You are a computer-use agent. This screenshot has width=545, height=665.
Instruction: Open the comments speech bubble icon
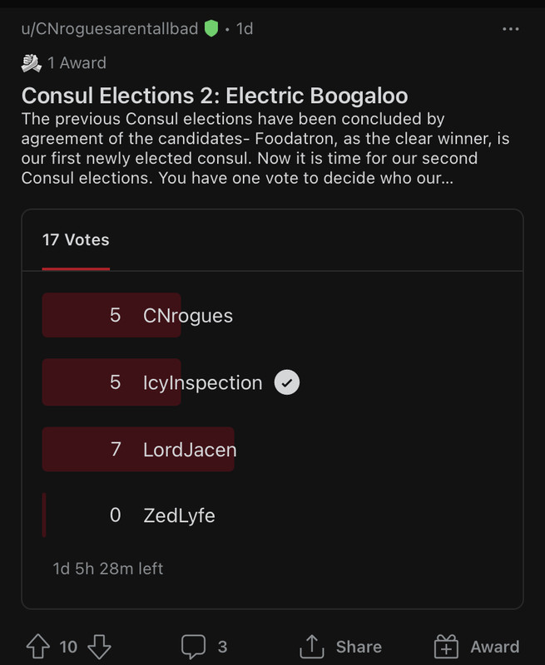(194, 647)
